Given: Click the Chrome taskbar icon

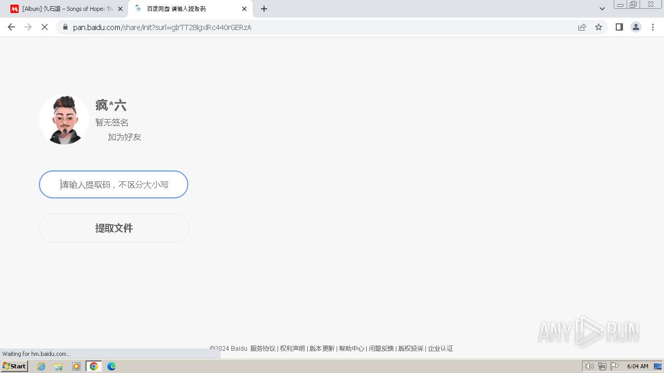Looking at the screenshot, I should (94, 366).
